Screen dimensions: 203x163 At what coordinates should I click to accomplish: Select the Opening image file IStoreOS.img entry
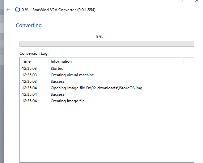pyautogui.click(x=96, y=88)
